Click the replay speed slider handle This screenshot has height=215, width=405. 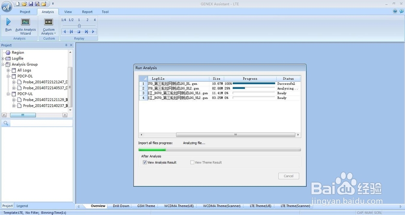[79, 25]
